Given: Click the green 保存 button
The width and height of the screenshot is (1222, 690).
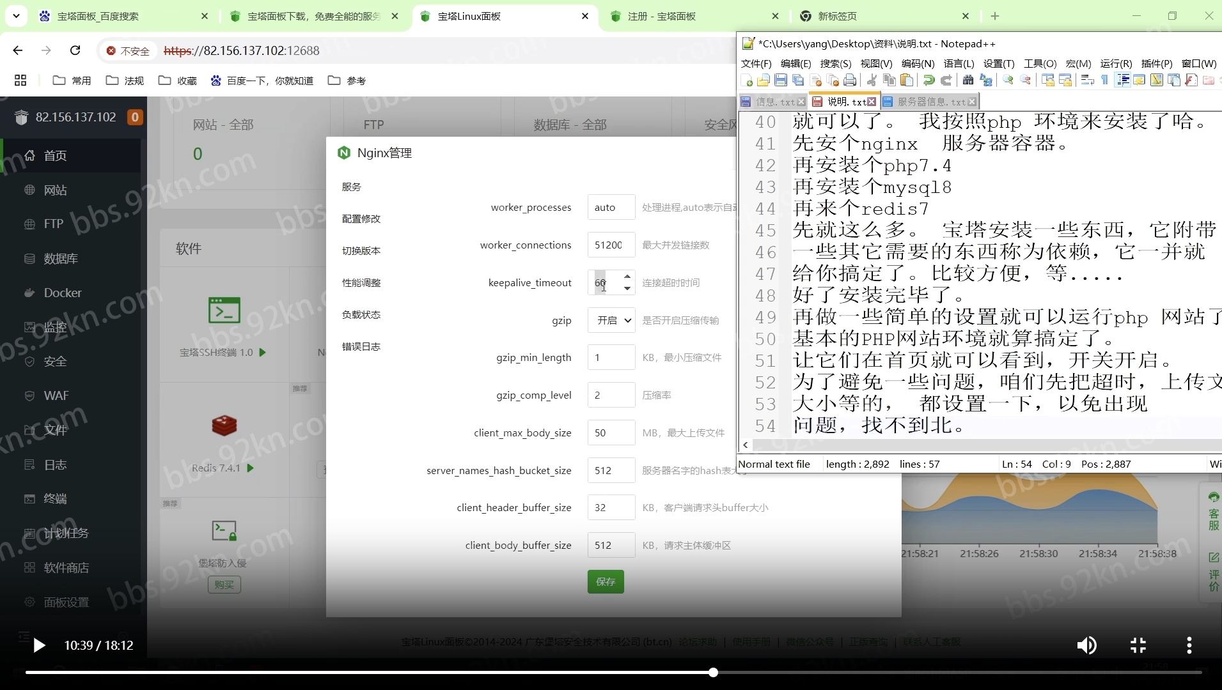Looking at the screenshot, I should [606, 581].
